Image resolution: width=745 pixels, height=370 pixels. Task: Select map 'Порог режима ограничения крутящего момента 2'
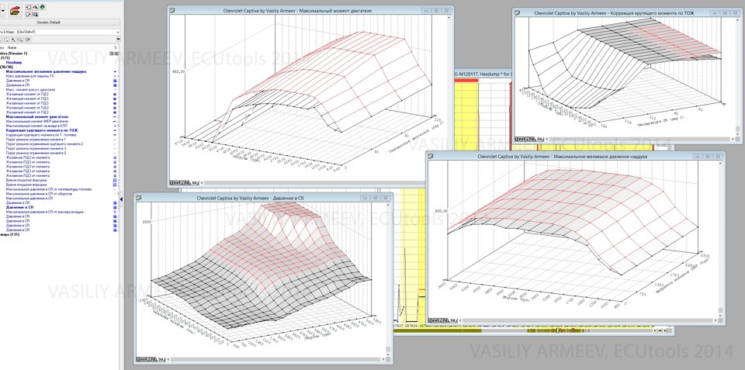click(45, 144)
